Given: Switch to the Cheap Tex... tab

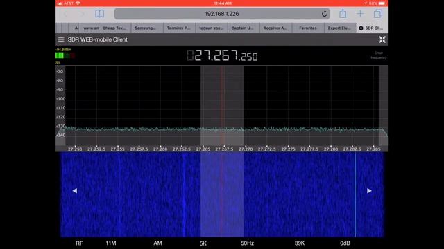Looking at the screenshot, I should click(x=114, y=28).
